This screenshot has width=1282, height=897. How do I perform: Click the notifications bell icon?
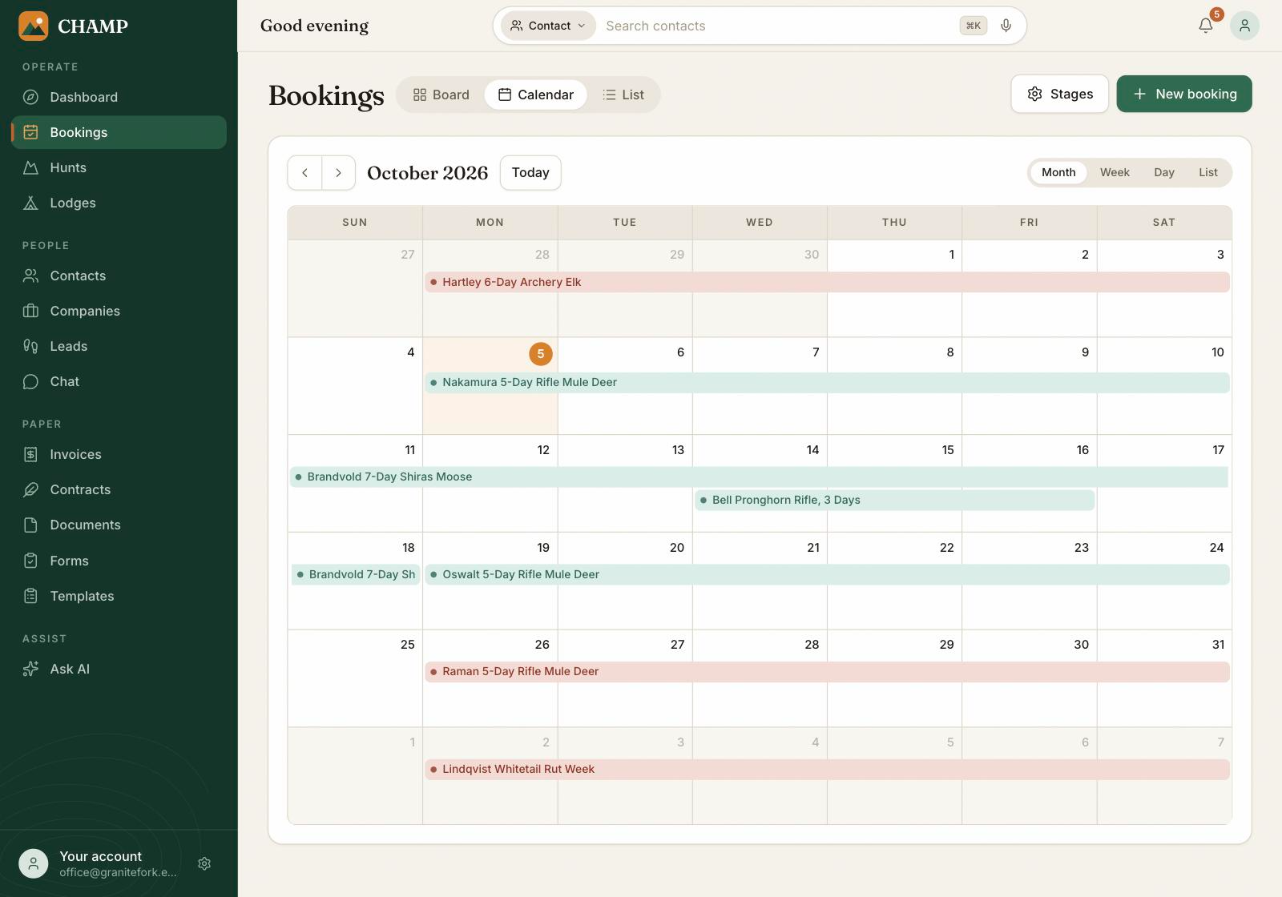tap(1206, 26)
